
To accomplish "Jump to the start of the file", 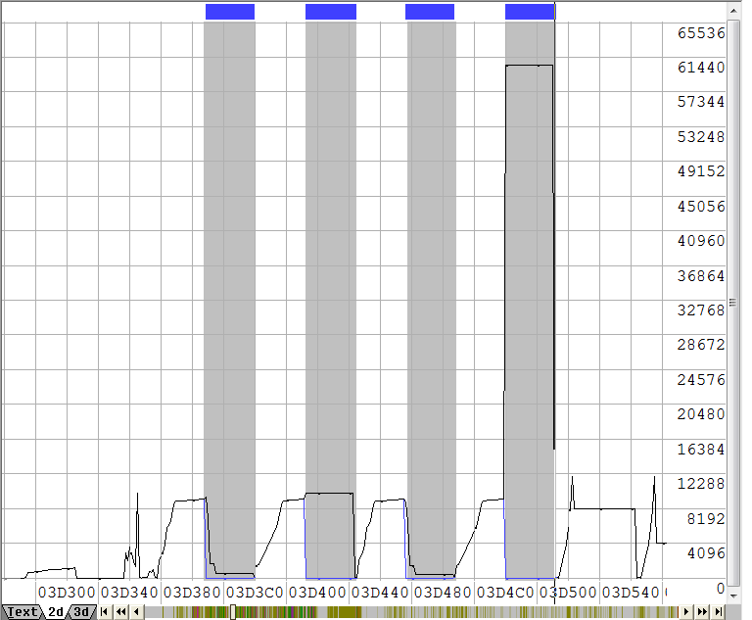I will point(104,612).
